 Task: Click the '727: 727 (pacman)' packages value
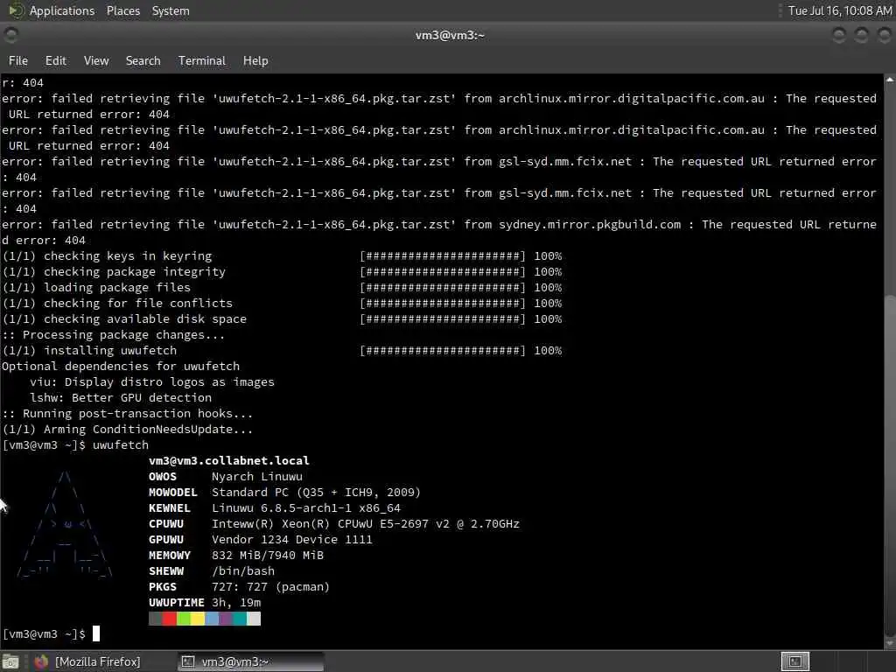[x=271, y=587]
